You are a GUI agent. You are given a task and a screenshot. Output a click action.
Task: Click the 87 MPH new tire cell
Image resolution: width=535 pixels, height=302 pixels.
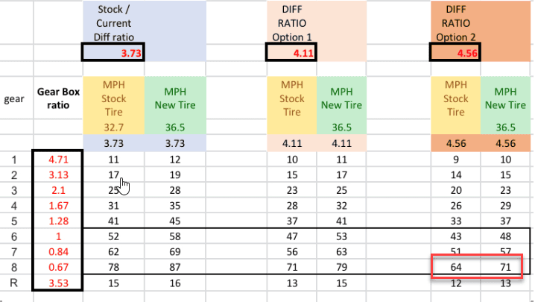click(175, 267)
